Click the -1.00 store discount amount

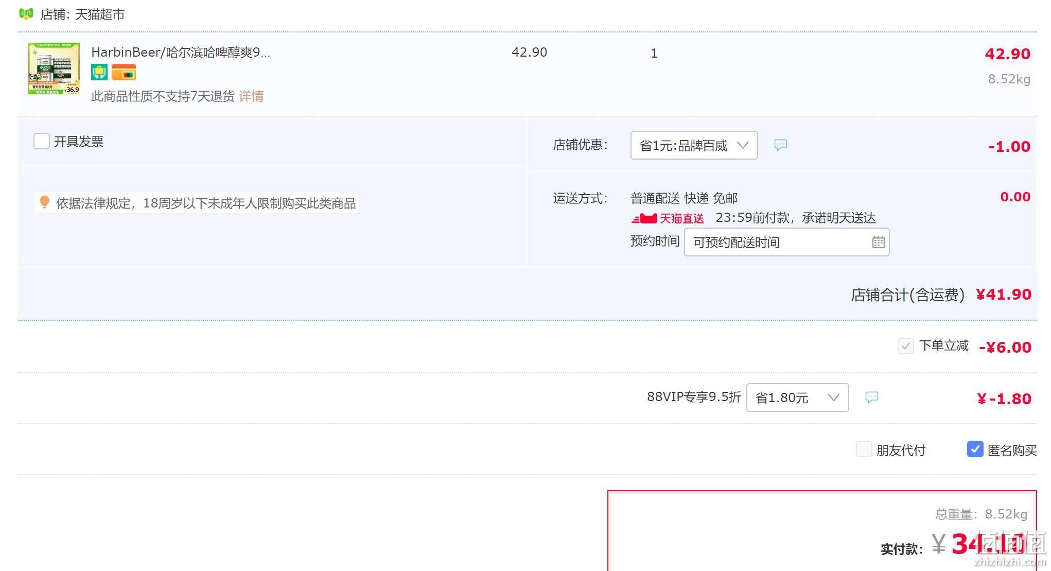1009,147
